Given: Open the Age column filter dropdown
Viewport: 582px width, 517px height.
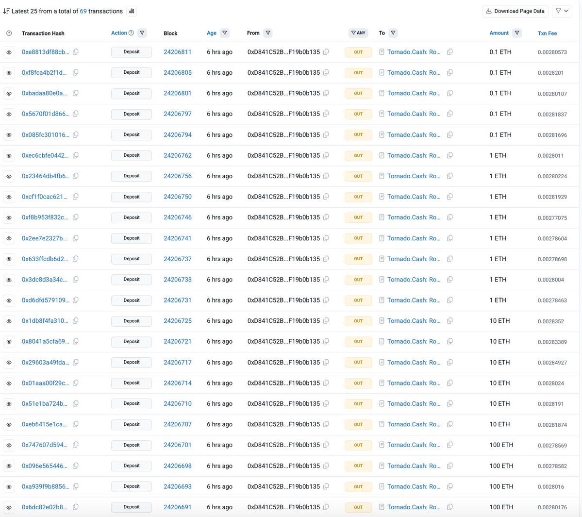Looking at the screenshot, I should (x=224, y=33).
